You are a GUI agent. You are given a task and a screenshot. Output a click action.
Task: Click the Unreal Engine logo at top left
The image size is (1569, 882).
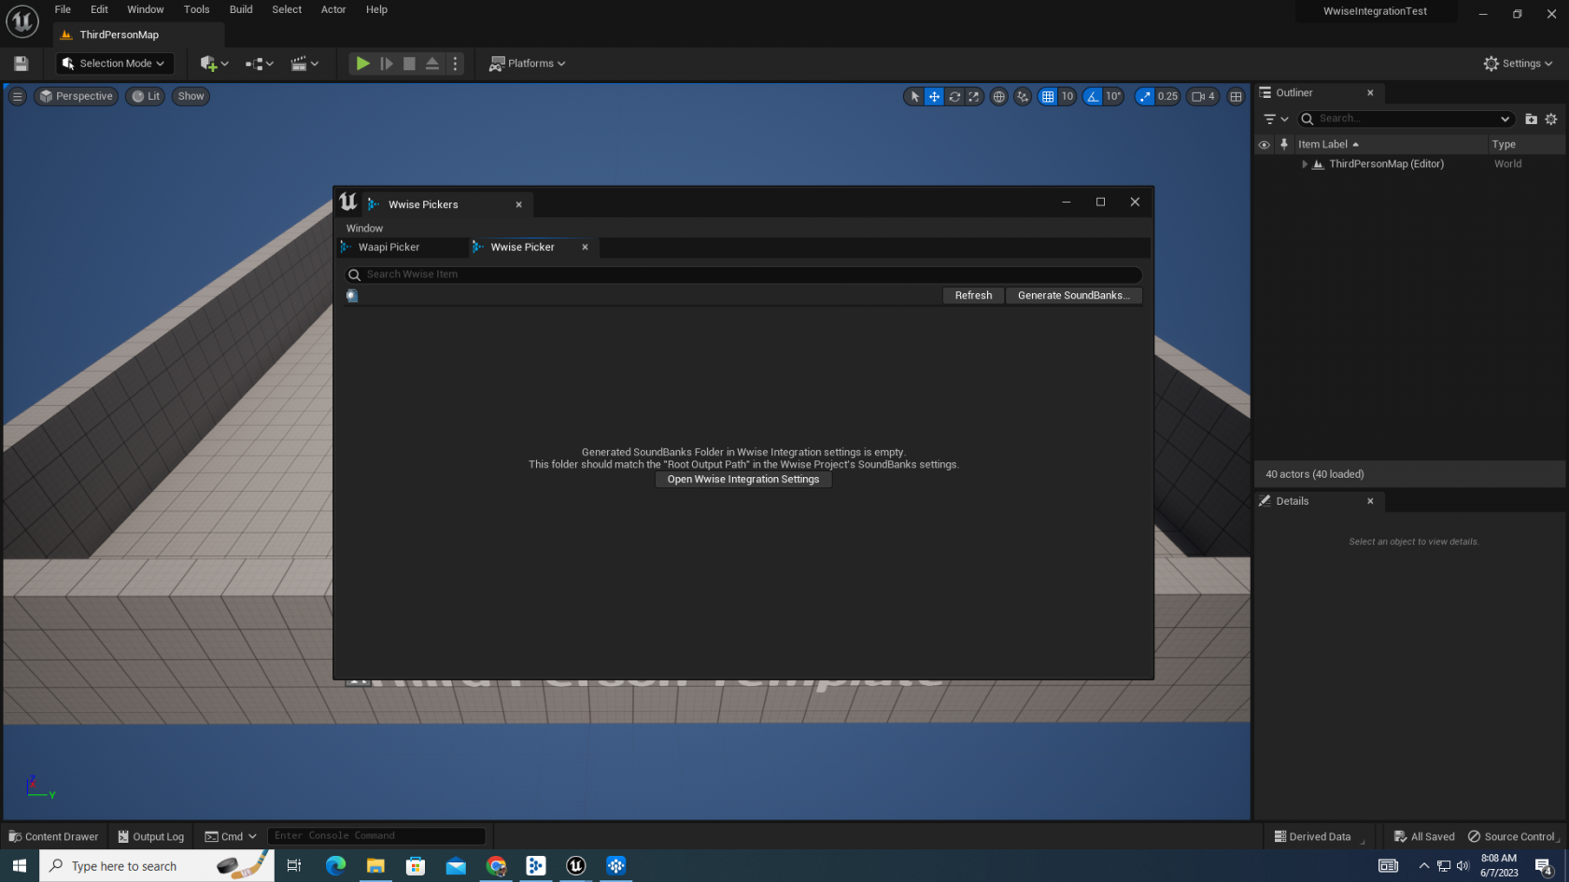click(x=22, y=21)
